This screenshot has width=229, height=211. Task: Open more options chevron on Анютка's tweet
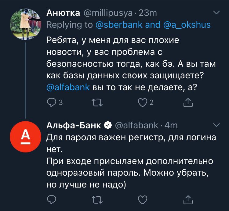coord(216,13)
